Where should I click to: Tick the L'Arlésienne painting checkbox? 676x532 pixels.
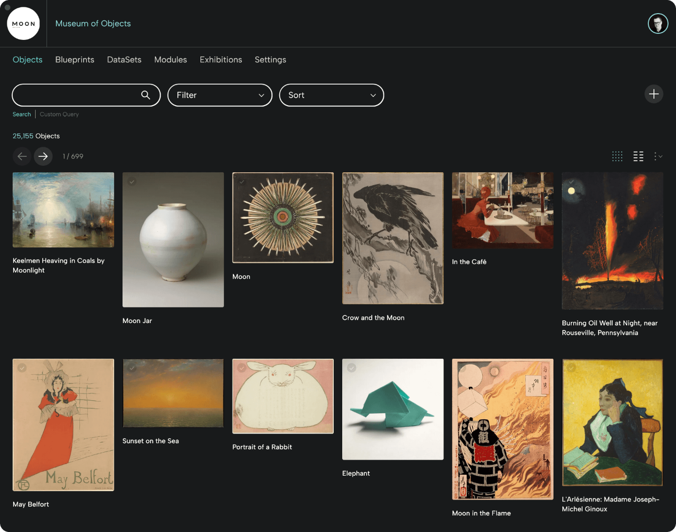click(571, 368)
